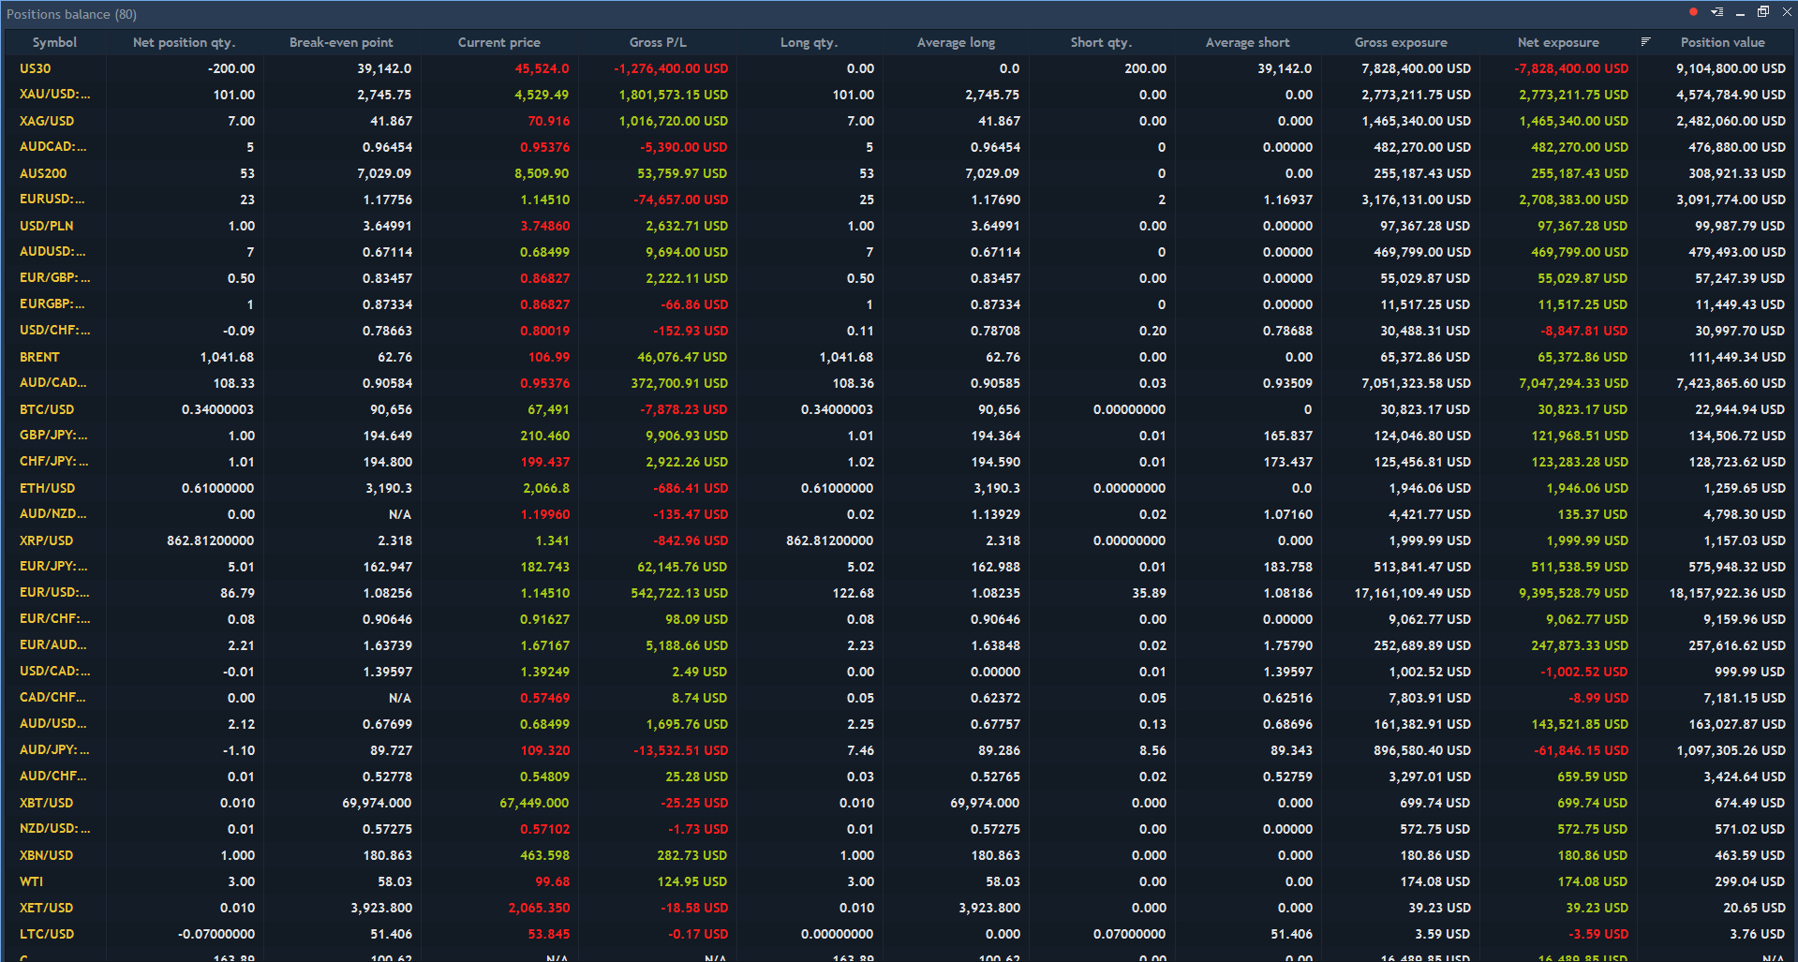The height and width of the screenshot is (962, 1798).
Task: Sort by the Break-even point column header
Action: (x=342, y=42)
